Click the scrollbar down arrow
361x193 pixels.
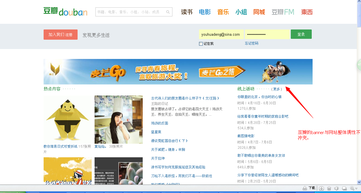point(359,182)
